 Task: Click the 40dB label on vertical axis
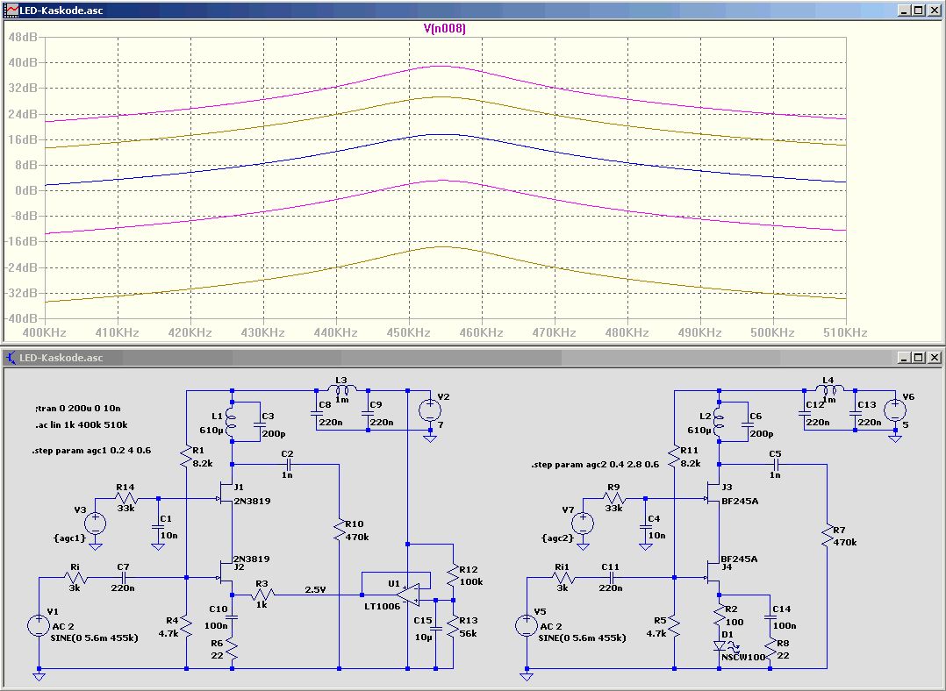(22, 62)
